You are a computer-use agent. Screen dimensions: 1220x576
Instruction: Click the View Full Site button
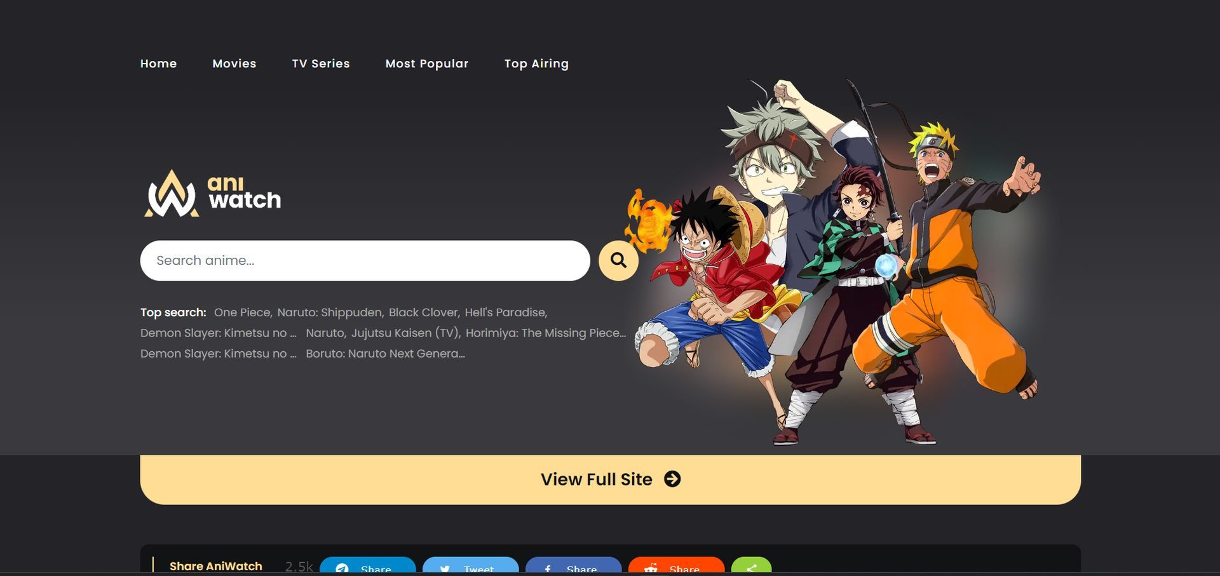tap(610, 479)
